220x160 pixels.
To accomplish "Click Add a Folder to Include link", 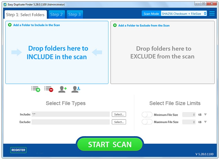I will (36, 25).
